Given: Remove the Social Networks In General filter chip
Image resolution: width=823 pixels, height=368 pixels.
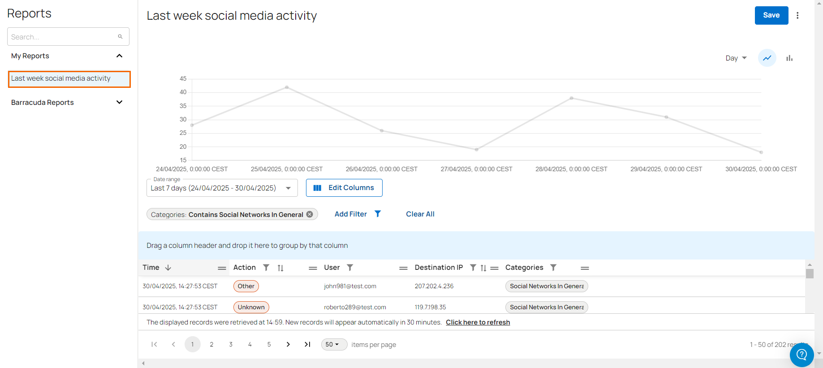Looking at the screenshot, I should [310, 214].
